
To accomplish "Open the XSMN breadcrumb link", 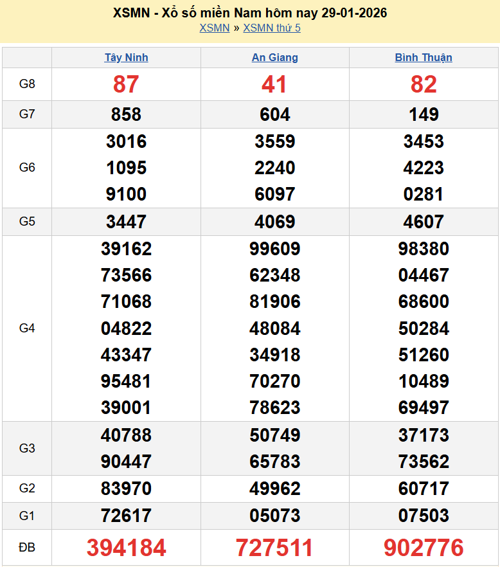I will click(x=214, y=28).
